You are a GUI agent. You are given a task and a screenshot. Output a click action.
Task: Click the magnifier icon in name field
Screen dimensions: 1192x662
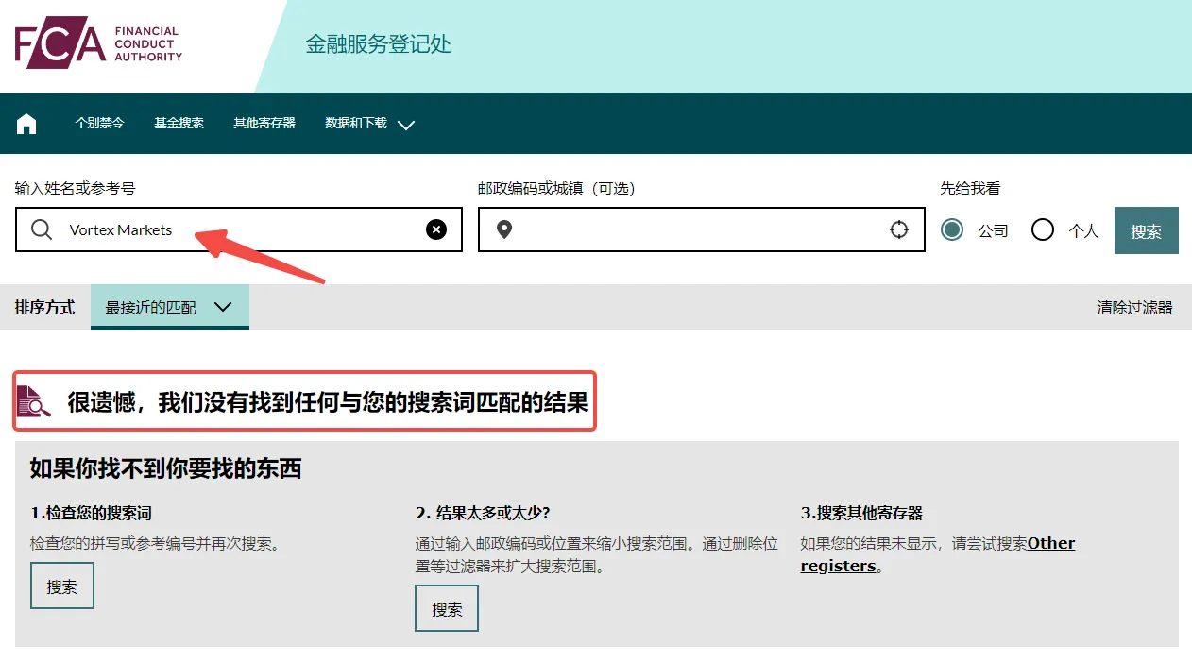[42, 229]
